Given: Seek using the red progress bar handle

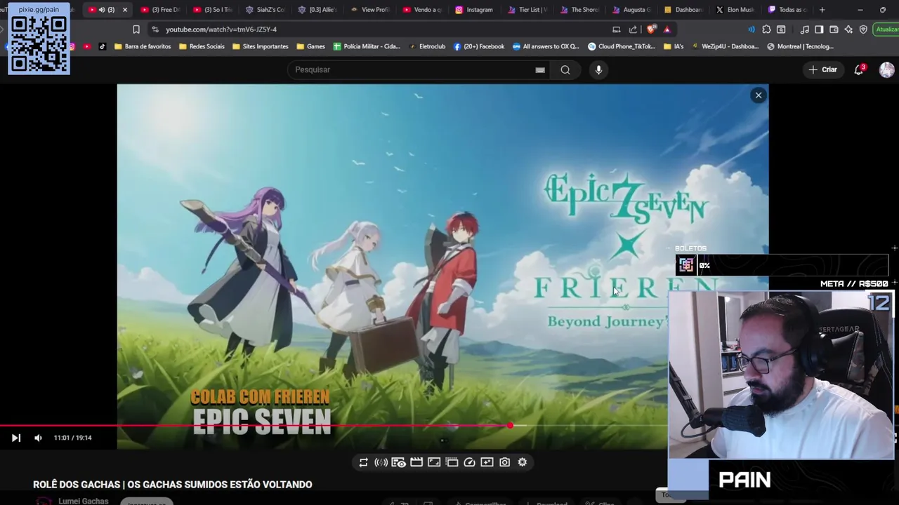Looking at the screenshot, I should [x=510, y=426].
